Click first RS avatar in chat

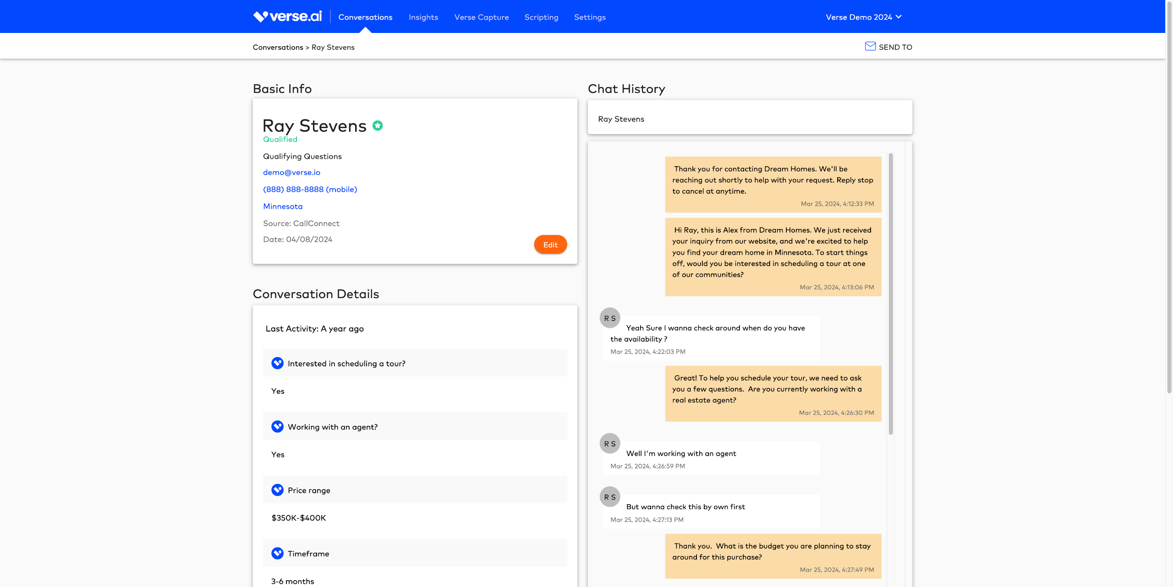(x=610, y=318)
